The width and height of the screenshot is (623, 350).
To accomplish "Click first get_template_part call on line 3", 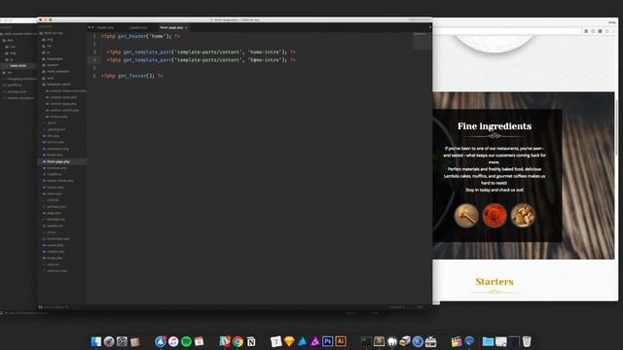I will (x=202, y=52).
